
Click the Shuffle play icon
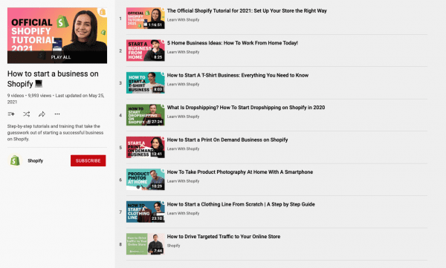coord(27,114)
